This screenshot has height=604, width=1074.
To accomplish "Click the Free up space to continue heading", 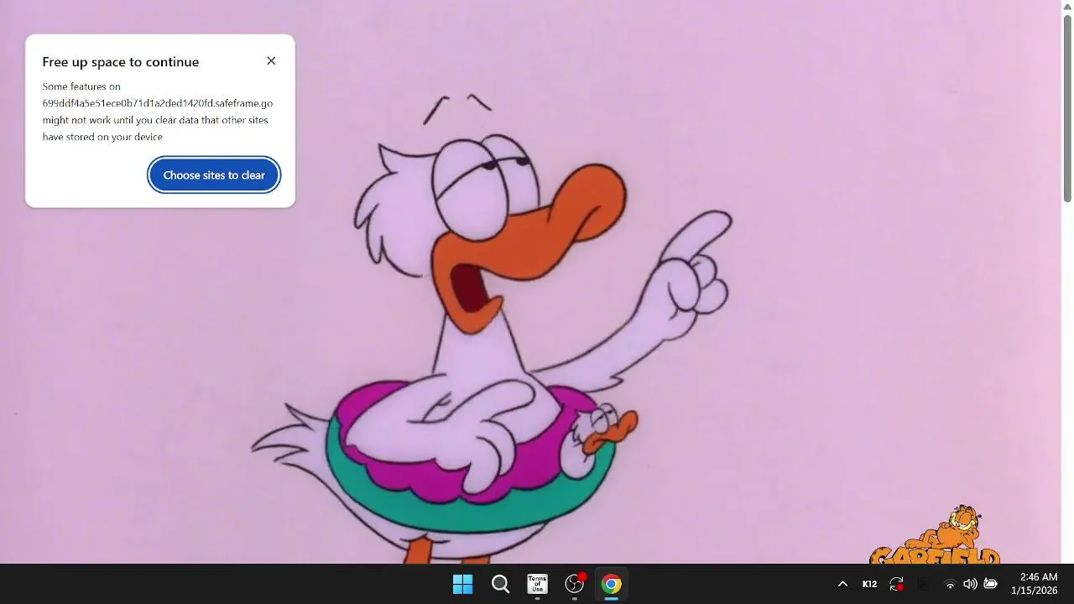I will tap(121, 62).
